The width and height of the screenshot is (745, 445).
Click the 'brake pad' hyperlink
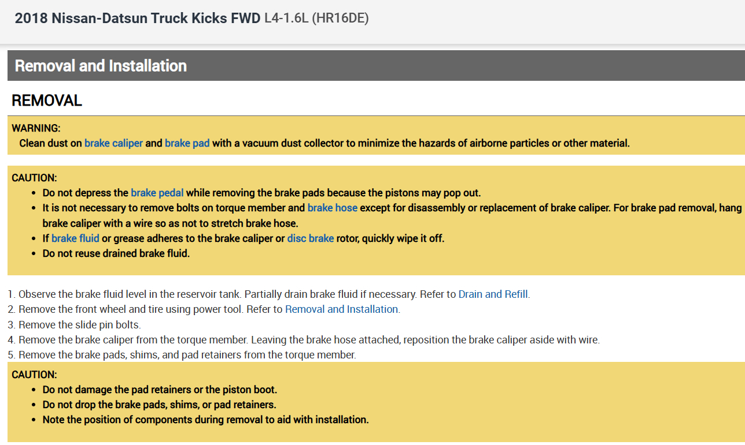click(187, 143)
